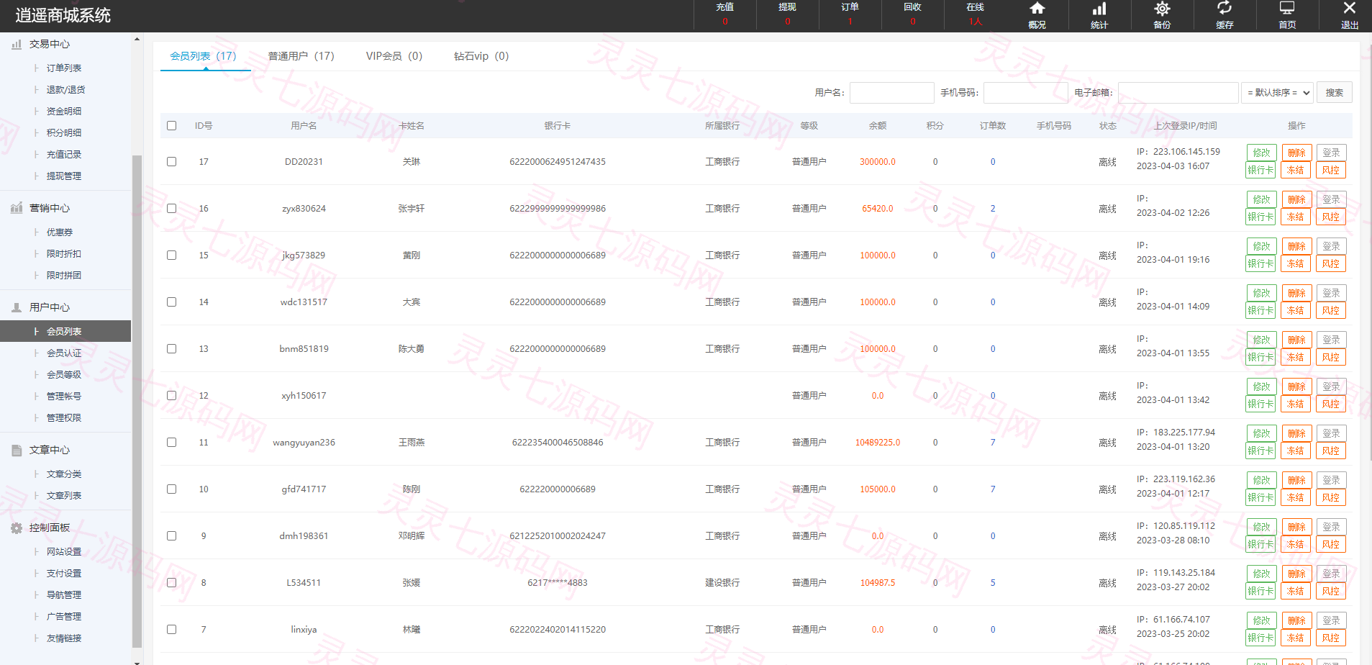Switch to the 普通用户 (17) tab
The height and width of the screenshot is (665, 1372).
coord(301,56)
